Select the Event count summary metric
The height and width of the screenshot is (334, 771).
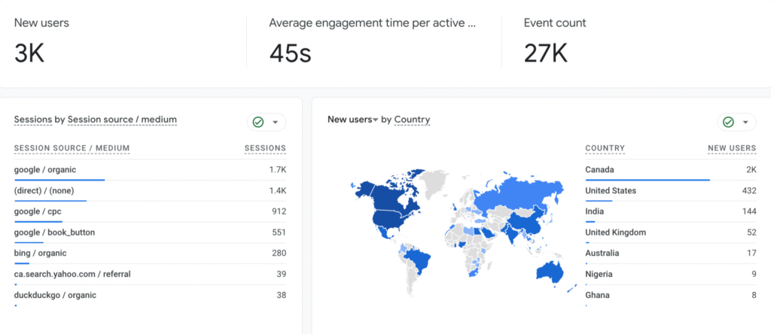(555, 23)
